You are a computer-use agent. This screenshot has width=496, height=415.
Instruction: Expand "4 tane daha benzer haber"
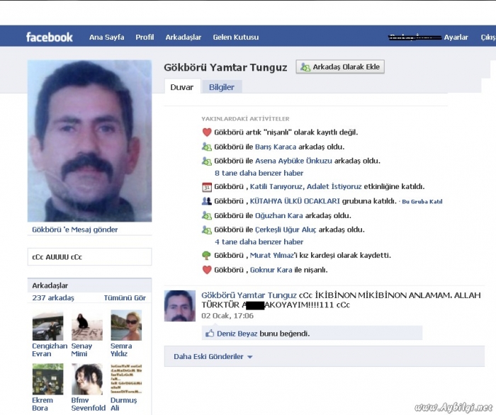pos(259,241)
